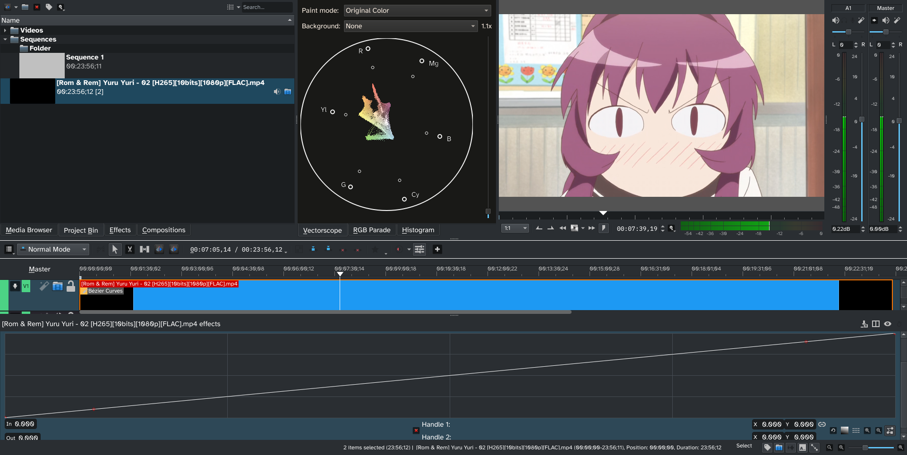Mute the Master audio mixer channel

point(886,20)
